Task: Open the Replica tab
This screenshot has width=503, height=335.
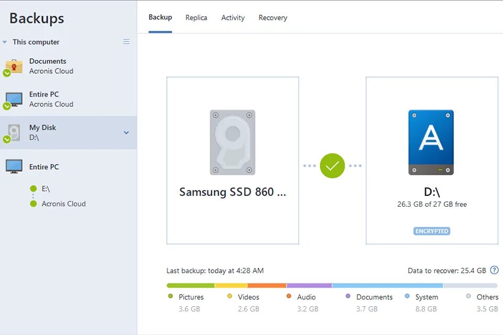Action: coord(196,17)
